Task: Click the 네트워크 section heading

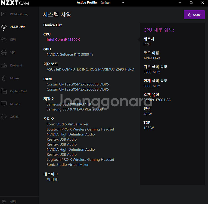Action: (51, 174)
